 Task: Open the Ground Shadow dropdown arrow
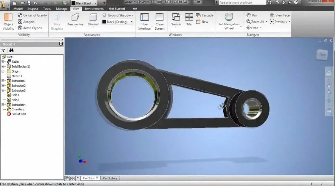133,15
